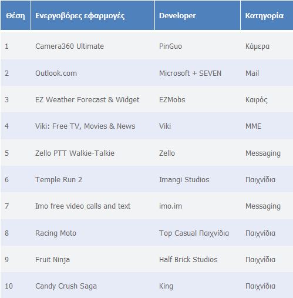Screen dimensions: 293x298
Task: Click the Outlook.com table entry
Action: [x=56, y=73]
